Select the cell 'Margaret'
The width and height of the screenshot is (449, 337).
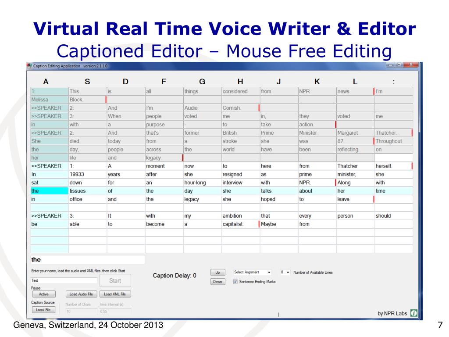coord(355,133)
